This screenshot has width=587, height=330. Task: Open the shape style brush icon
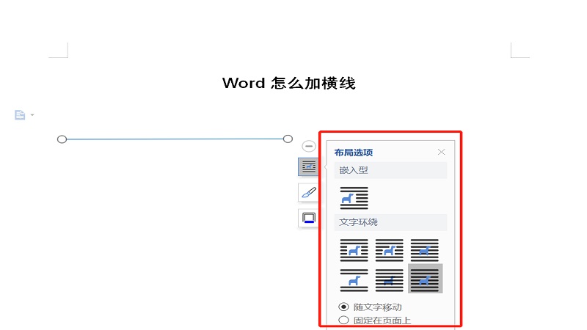pyautogui.click(x=309, y=192)
